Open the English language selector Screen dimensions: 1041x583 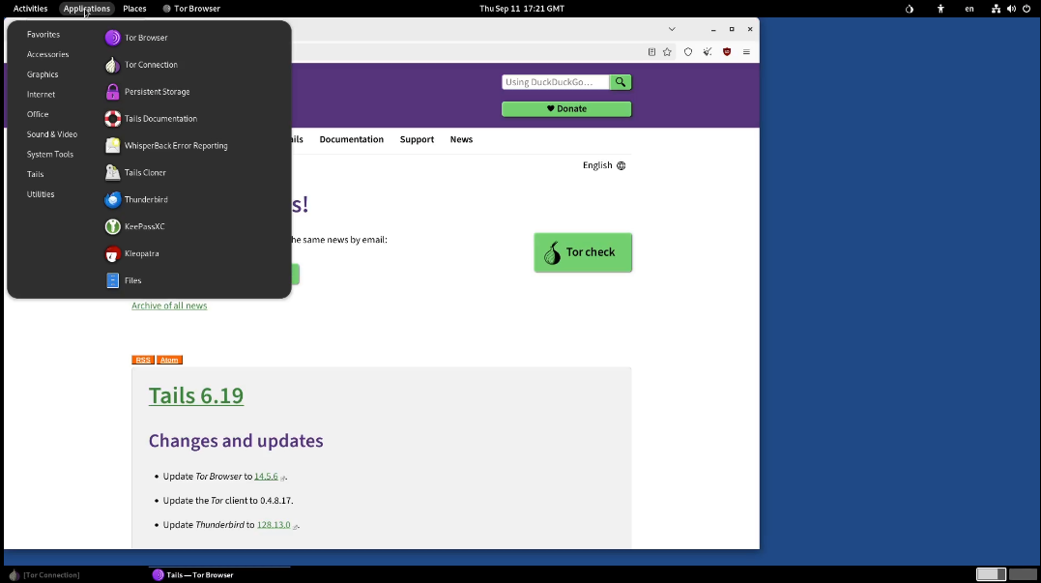(x=603, y=165)
